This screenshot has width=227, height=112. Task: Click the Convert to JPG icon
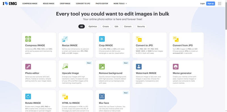tap(139, 39)
